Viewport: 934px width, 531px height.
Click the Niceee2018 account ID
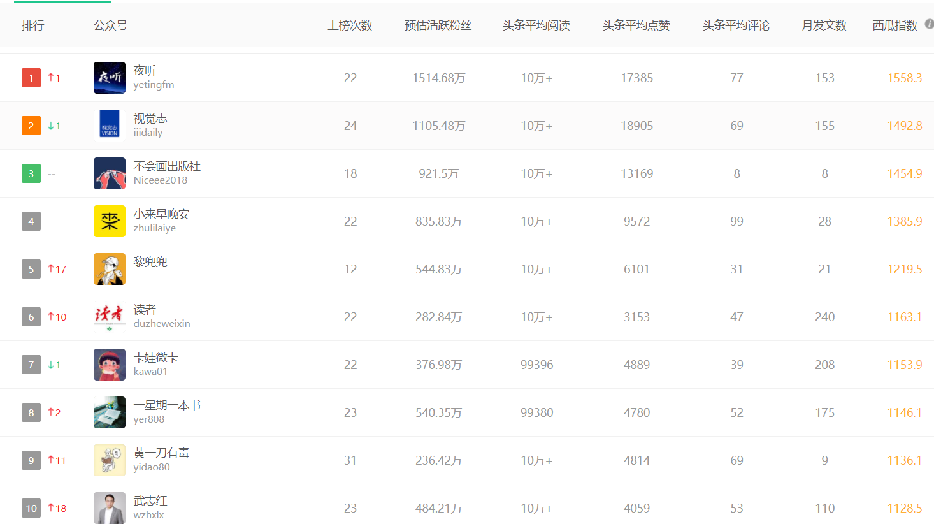(x=161, y=180)
